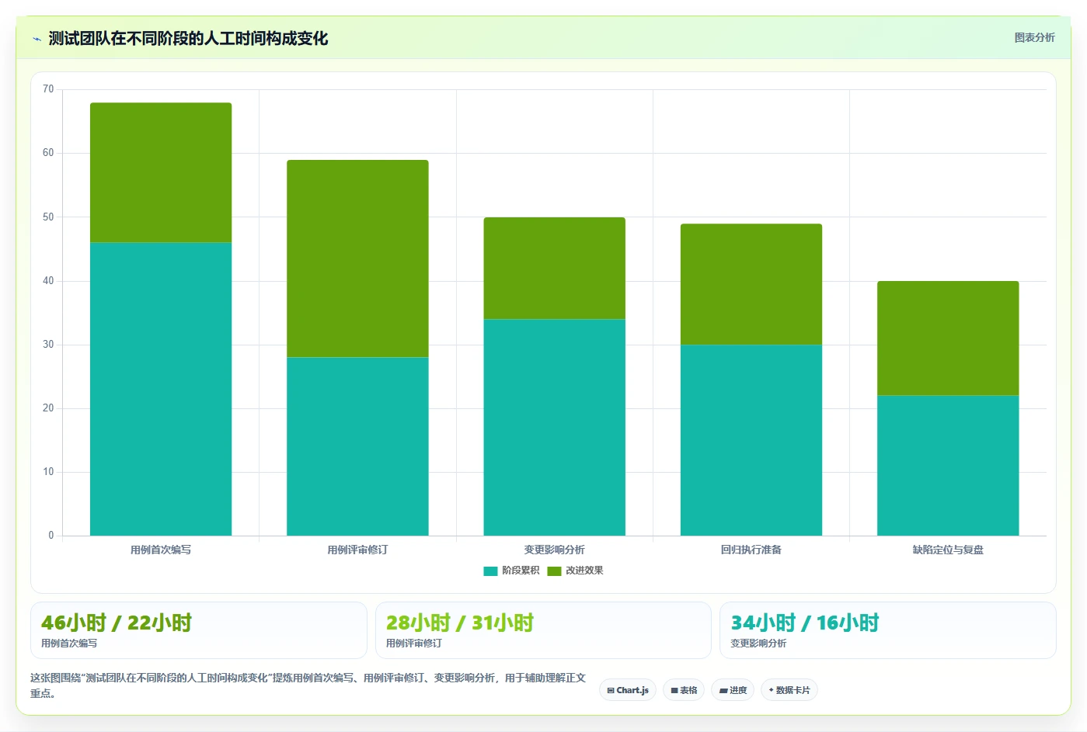Image resolution: width=1087 pixels, height=732 pixels.
Task: Click the y-axis tick value 70
Action: [x=48, y=89]
